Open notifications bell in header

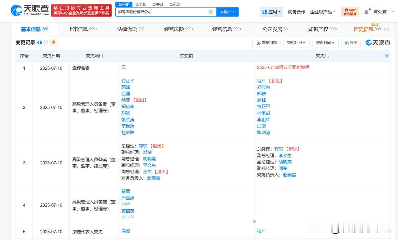(x=366, y=12)
